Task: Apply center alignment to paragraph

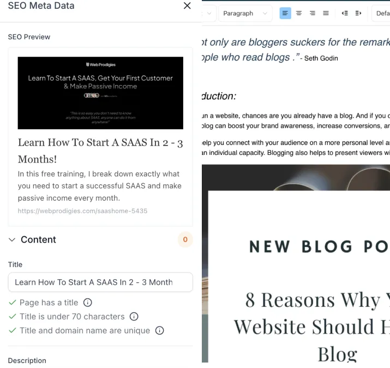Action: [x=299, y=13]
